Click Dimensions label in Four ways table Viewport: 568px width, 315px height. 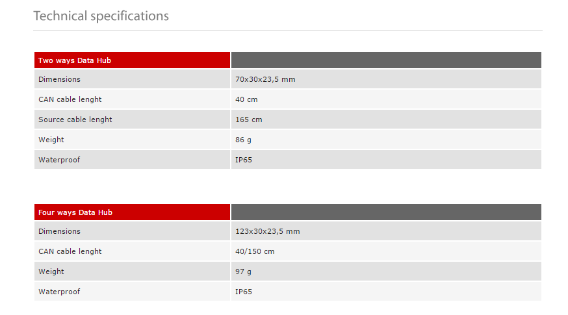point(59,231)
